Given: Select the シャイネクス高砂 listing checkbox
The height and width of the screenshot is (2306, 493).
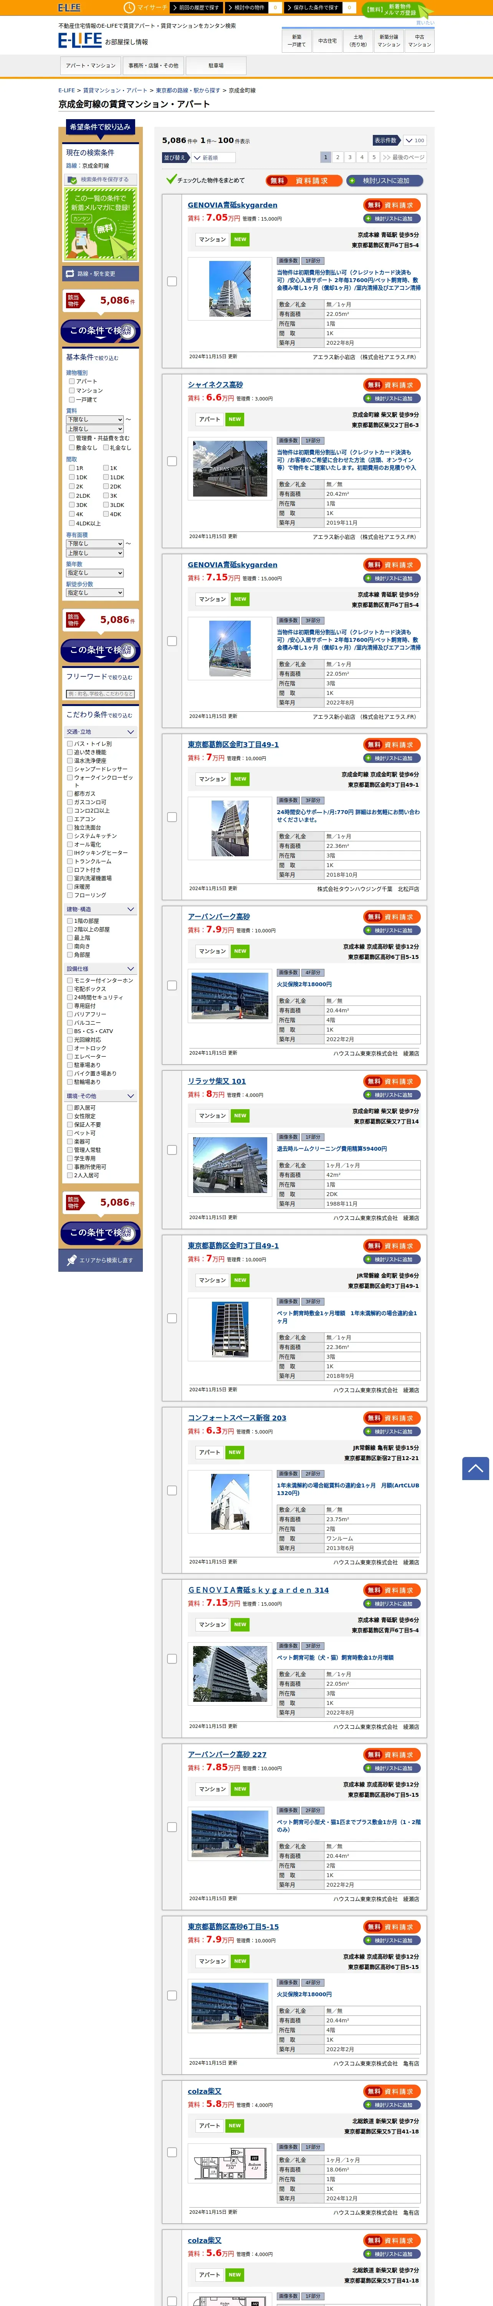Looking at the screenshot, I should pyautogui.click(x=172, y=462).
